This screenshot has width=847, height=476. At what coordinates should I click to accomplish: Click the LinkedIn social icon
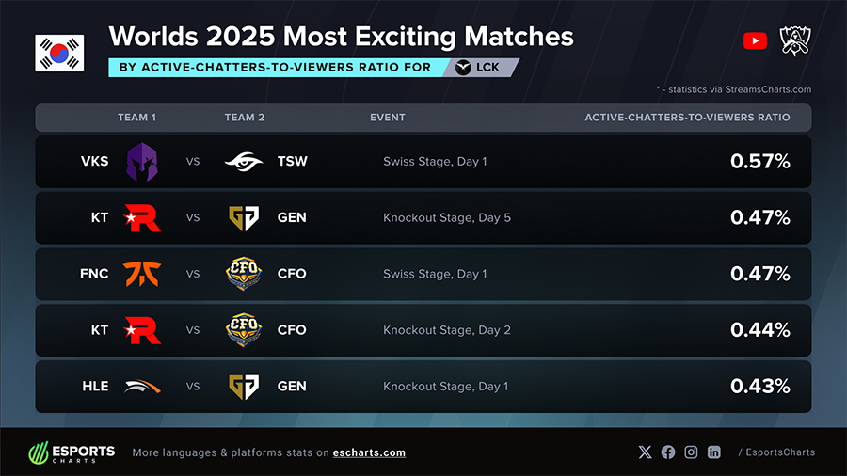(x=714, y=452)
